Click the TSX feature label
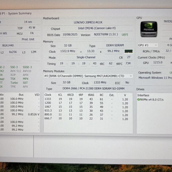Screen dimensions: 172x172 click(13, 79)
